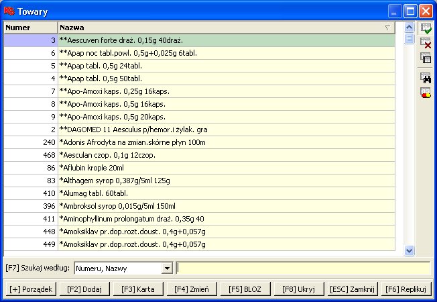Screen dimensions: 437x302
Task: Click the search text input field
Action: pos(302,268)
